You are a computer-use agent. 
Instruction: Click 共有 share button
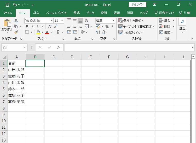pos(184,13)
